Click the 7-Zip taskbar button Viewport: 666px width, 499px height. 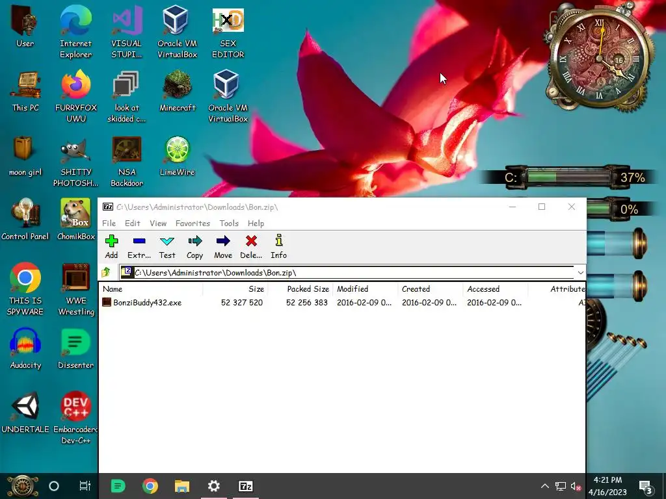click(245, 486)
